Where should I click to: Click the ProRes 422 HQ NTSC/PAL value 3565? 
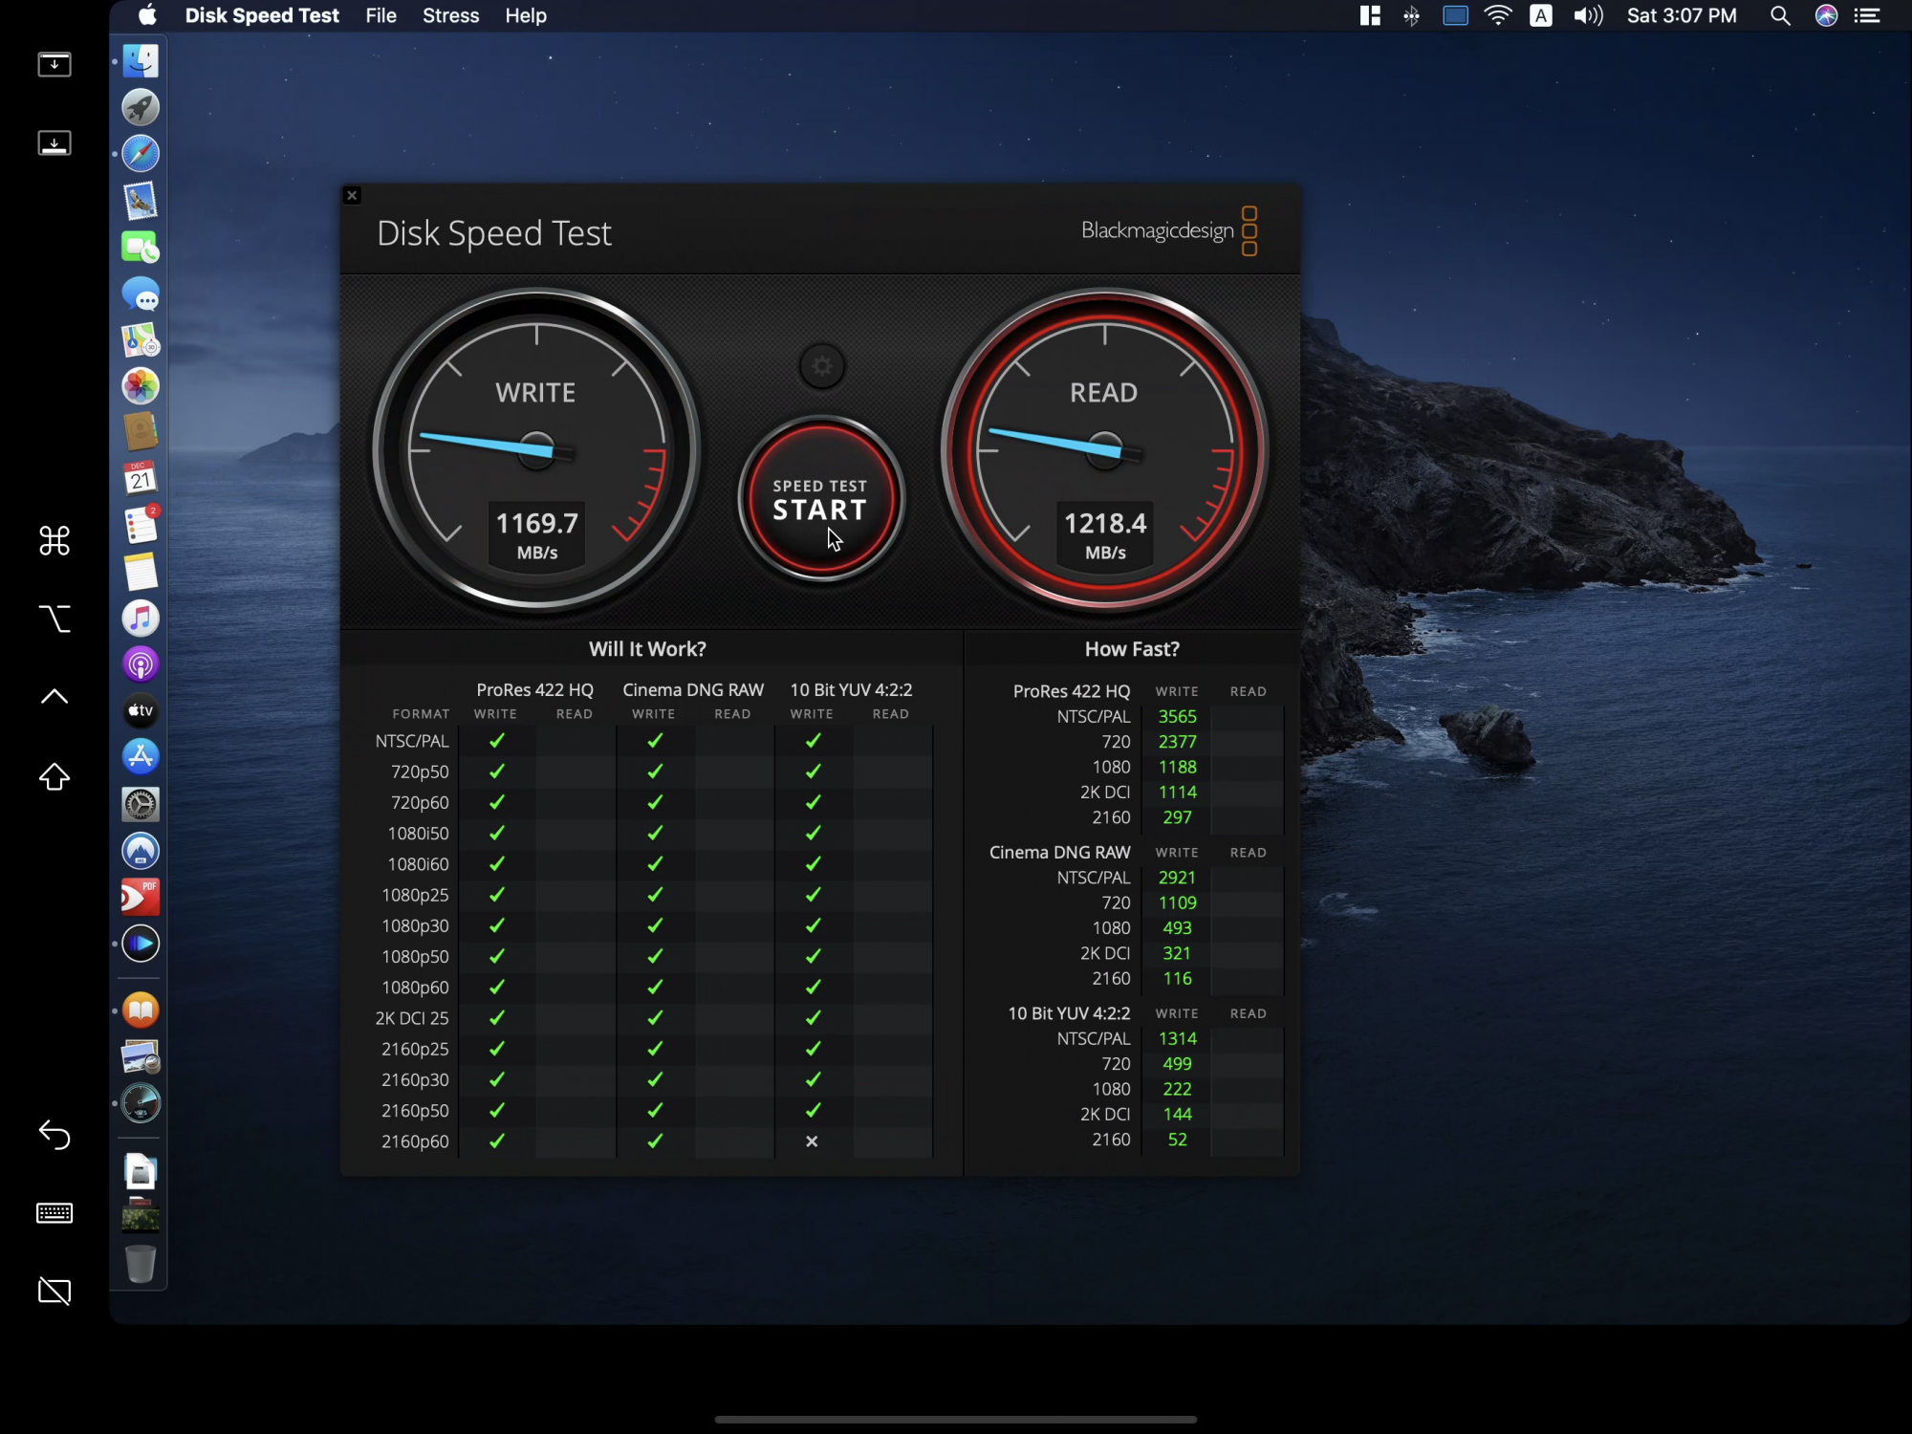(1177, 717)
